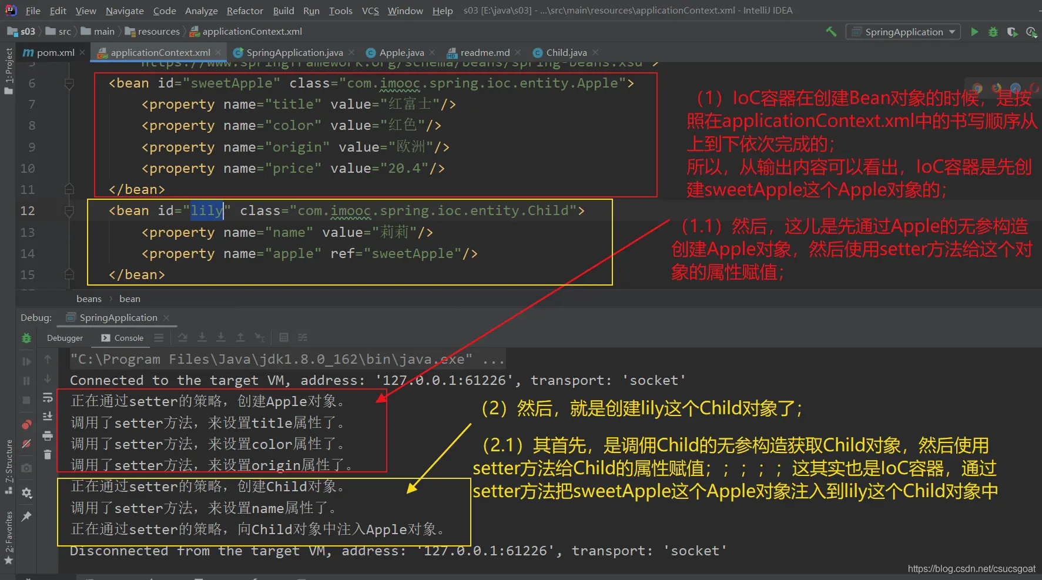Click the resources breadcrumb folder
Viewport: 1042px width, 580px height.
coord(153,32)
